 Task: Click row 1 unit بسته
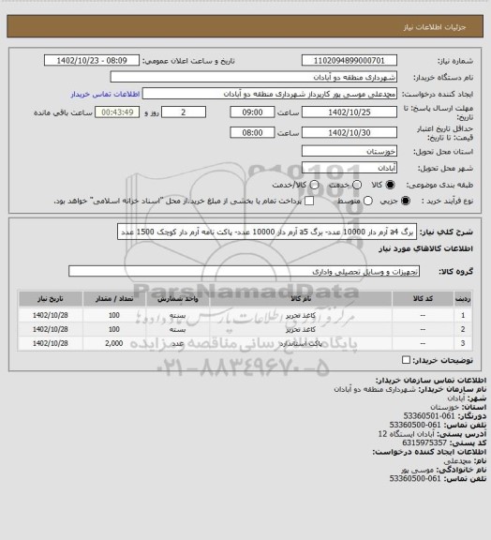click(x=178, y=315)
